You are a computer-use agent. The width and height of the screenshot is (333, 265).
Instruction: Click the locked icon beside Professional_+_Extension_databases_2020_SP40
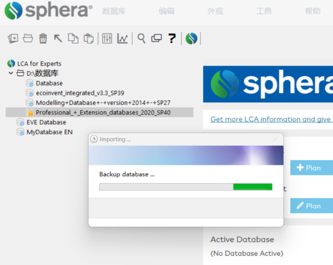click(x=30, y=112)
